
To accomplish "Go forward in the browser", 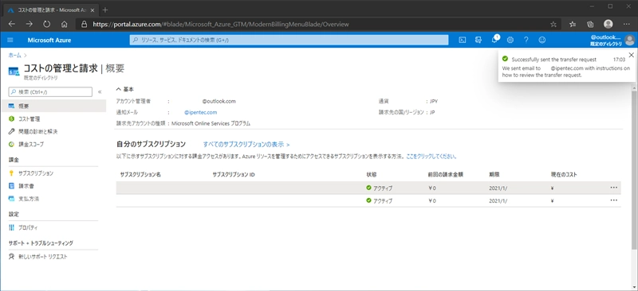I will click(29, 24).
